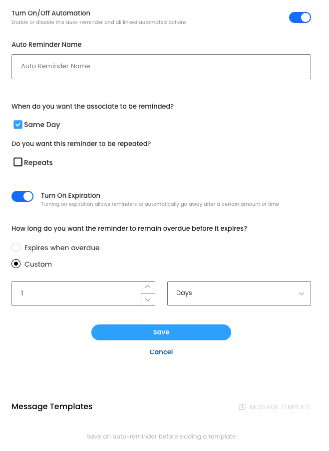Click the MESSAGE TEMPLATE button label
Image resolution: width=329 pixels, height=451 pixels.
pos(280,407)
